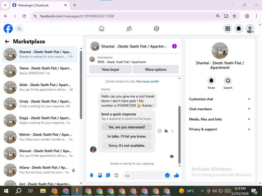The image size is (262, 196).
Task: Open the emoji picker in message box
Action: click(x=167, y=175)
